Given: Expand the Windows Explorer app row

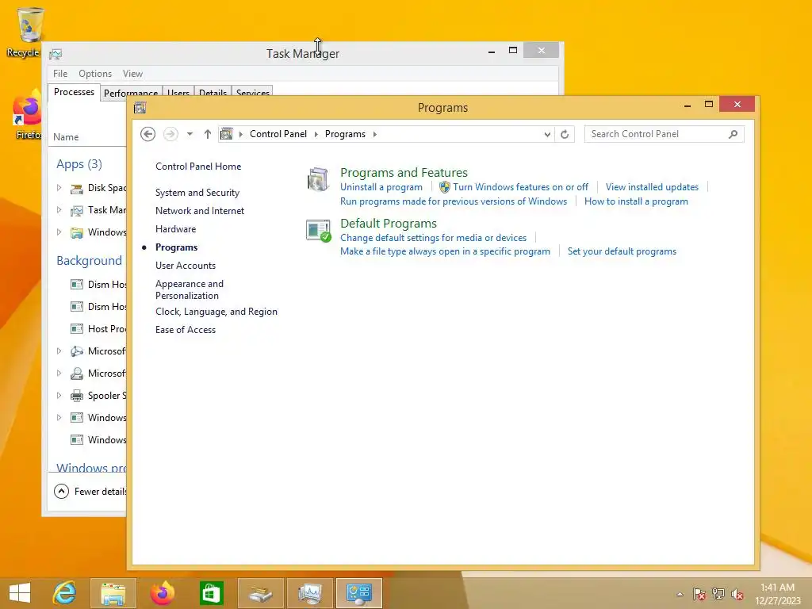Looking at the screenshot, I should point(59,232).
